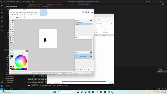
Task: Open VS Code Source Control view
Action: pyautogui.click(x=2, y=13)
